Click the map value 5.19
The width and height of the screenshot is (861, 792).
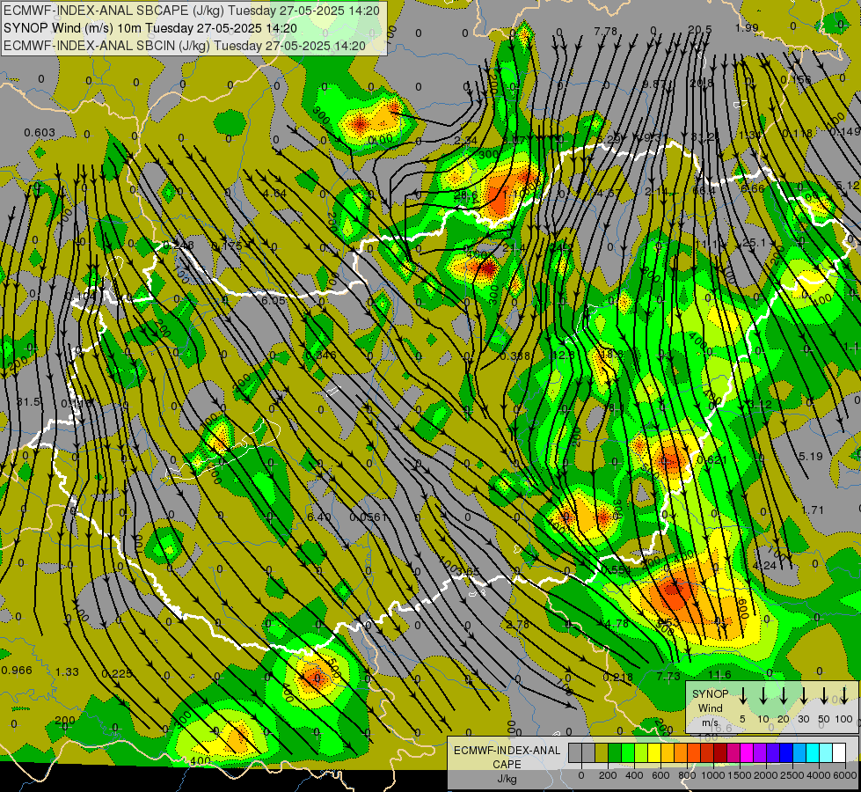(x=811, y=456)
